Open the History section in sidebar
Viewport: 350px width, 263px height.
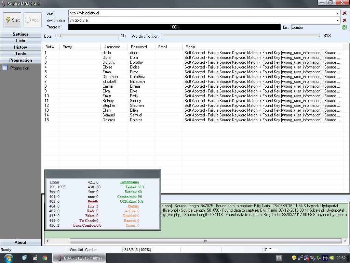21,47
